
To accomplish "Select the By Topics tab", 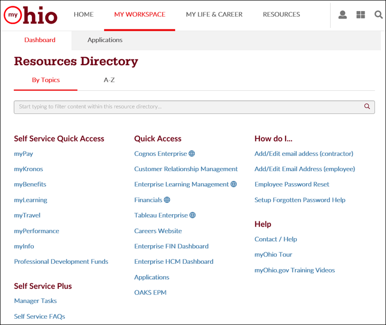I will (46, 80).
